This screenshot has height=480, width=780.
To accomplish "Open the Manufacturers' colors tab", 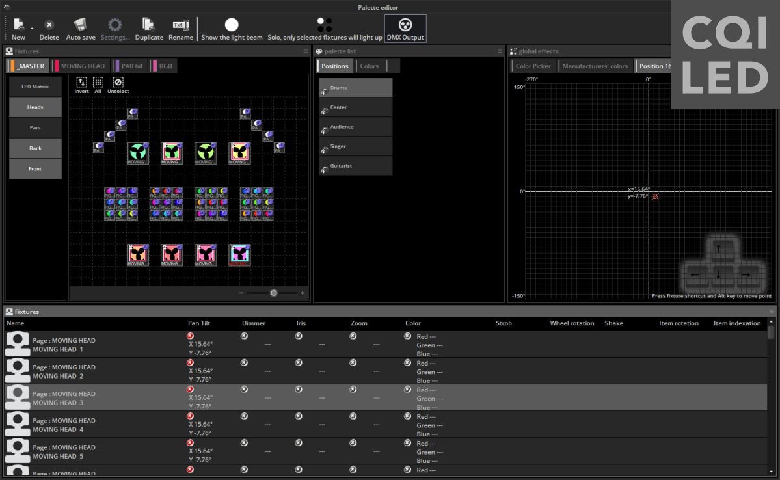I will (x=595, y=66).
